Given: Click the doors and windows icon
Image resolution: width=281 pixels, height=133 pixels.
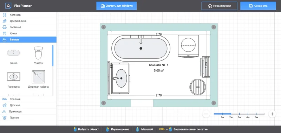Looking at the screenshot, I should click(5, 21).
